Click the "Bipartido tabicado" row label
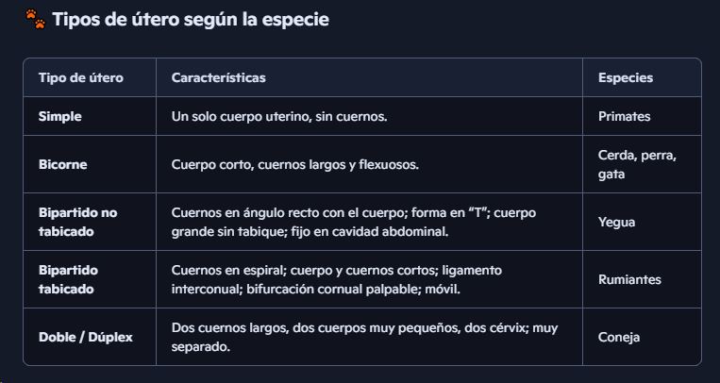720x383 pixels. pos(68,279)
